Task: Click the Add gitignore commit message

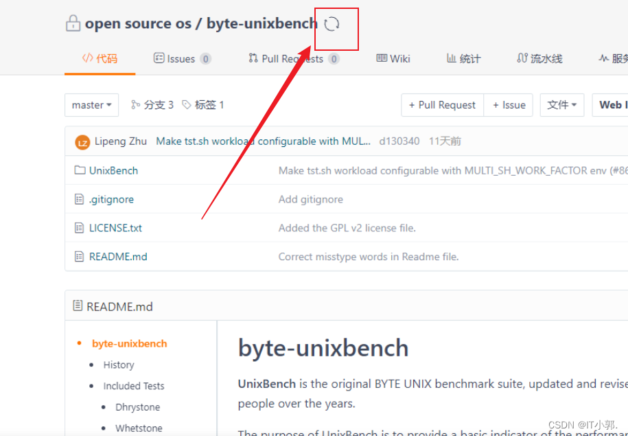Action: pos(311,199)
